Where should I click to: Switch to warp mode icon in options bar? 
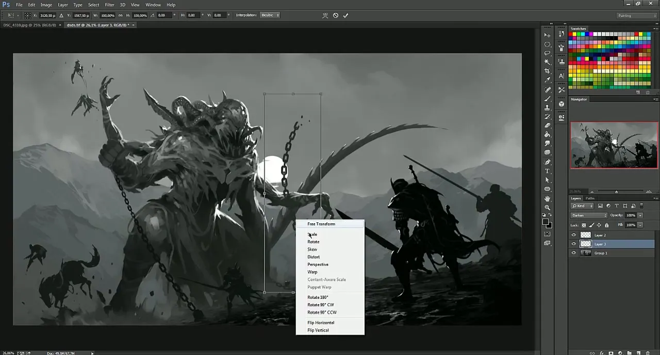pyautogui.click(x=325, y=15)
